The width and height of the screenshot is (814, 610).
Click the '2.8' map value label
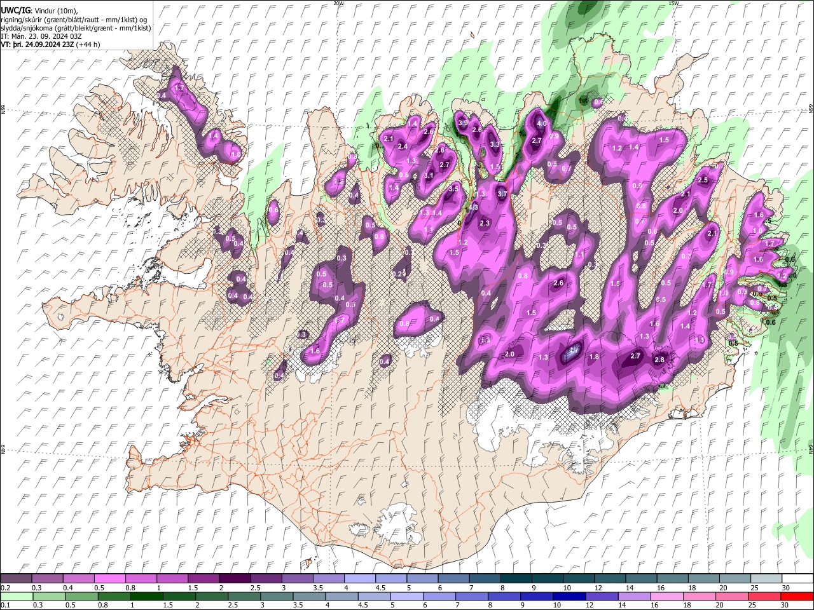659,360
